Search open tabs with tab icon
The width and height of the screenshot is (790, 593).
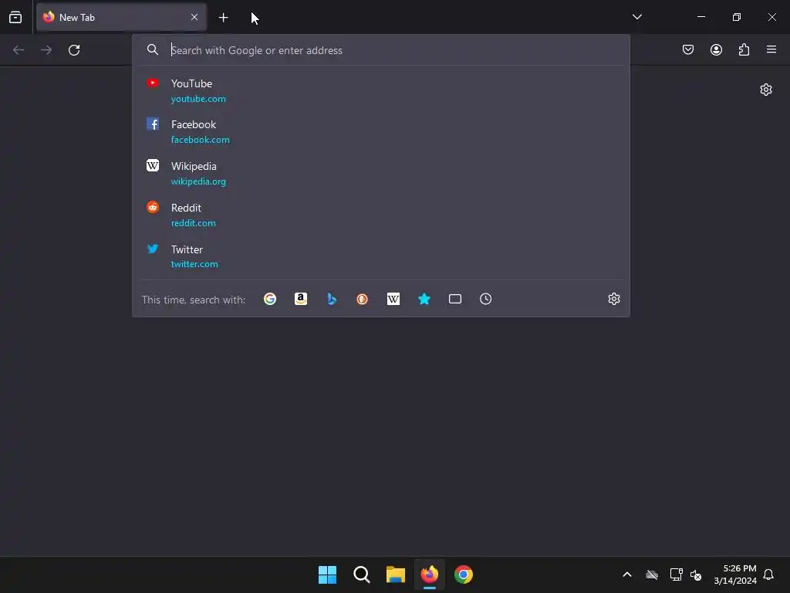point(455,299)
